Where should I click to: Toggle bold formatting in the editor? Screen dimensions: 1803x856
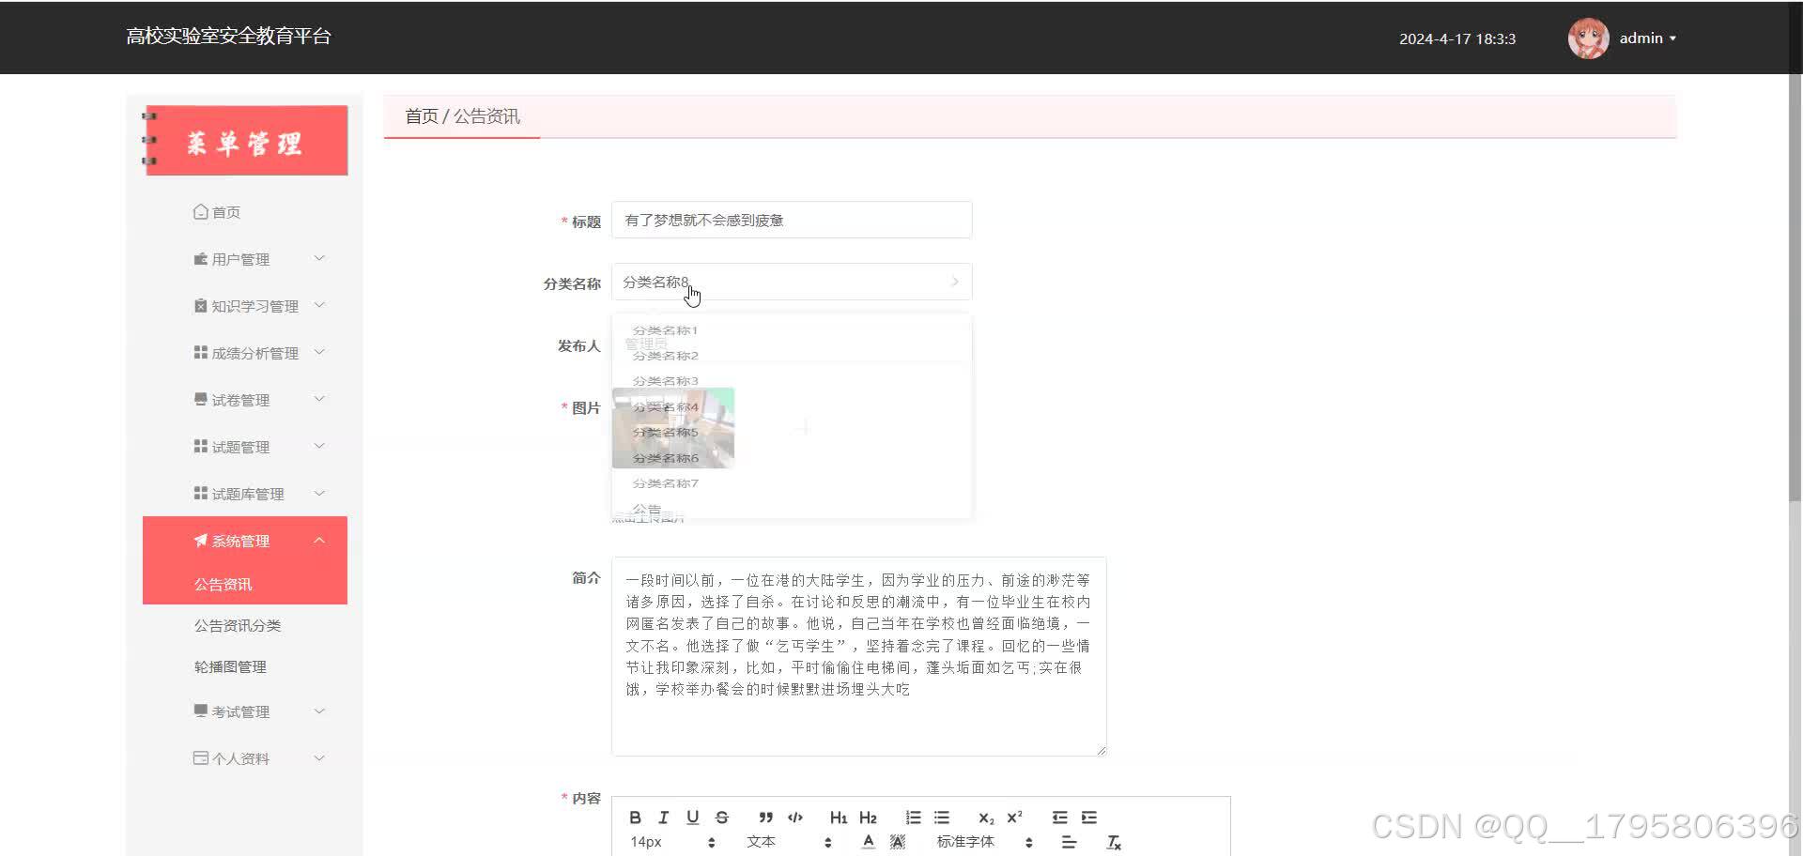pyautogui.click(x=635, y=818)
